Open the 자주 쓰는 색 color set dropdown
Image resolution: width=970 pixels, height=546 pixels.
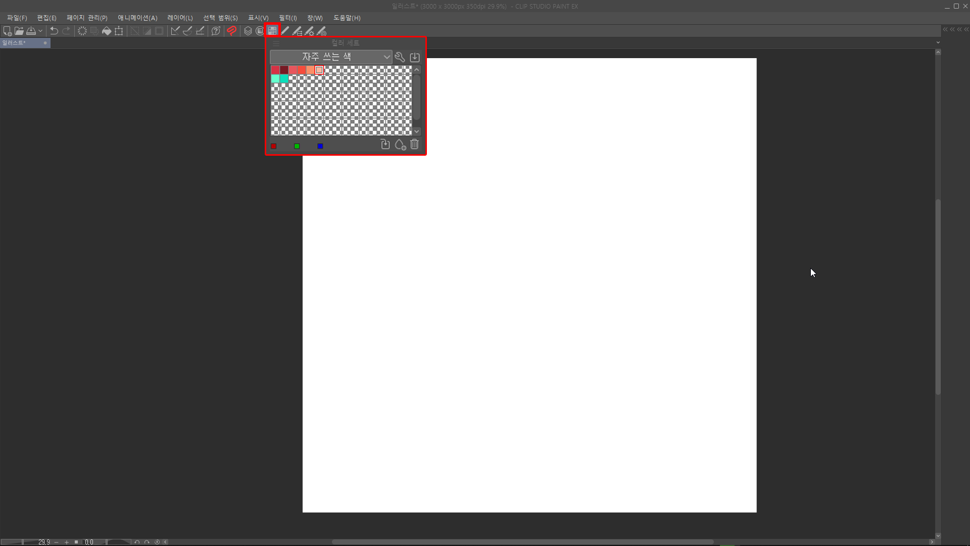(x=331, y=57)
